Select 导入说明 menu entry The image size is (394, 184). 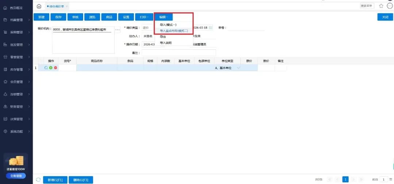click(166, 43)
